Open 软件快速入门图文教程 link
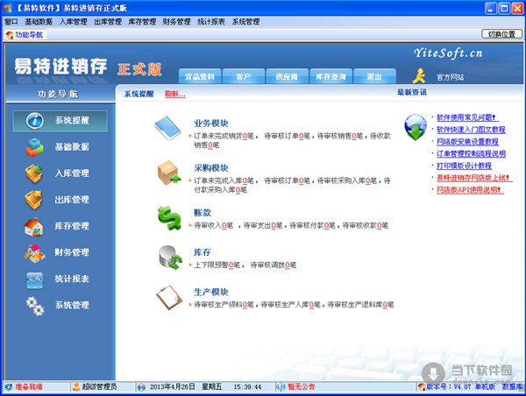This screenshot has height=396, width=526. [471, 130]
